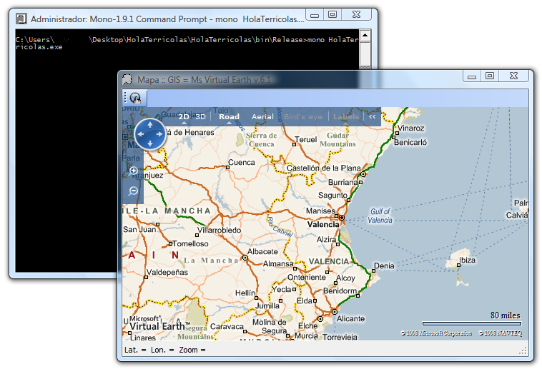
Task: Minimize the Command Prompt window
Action: tap(315, 15)
